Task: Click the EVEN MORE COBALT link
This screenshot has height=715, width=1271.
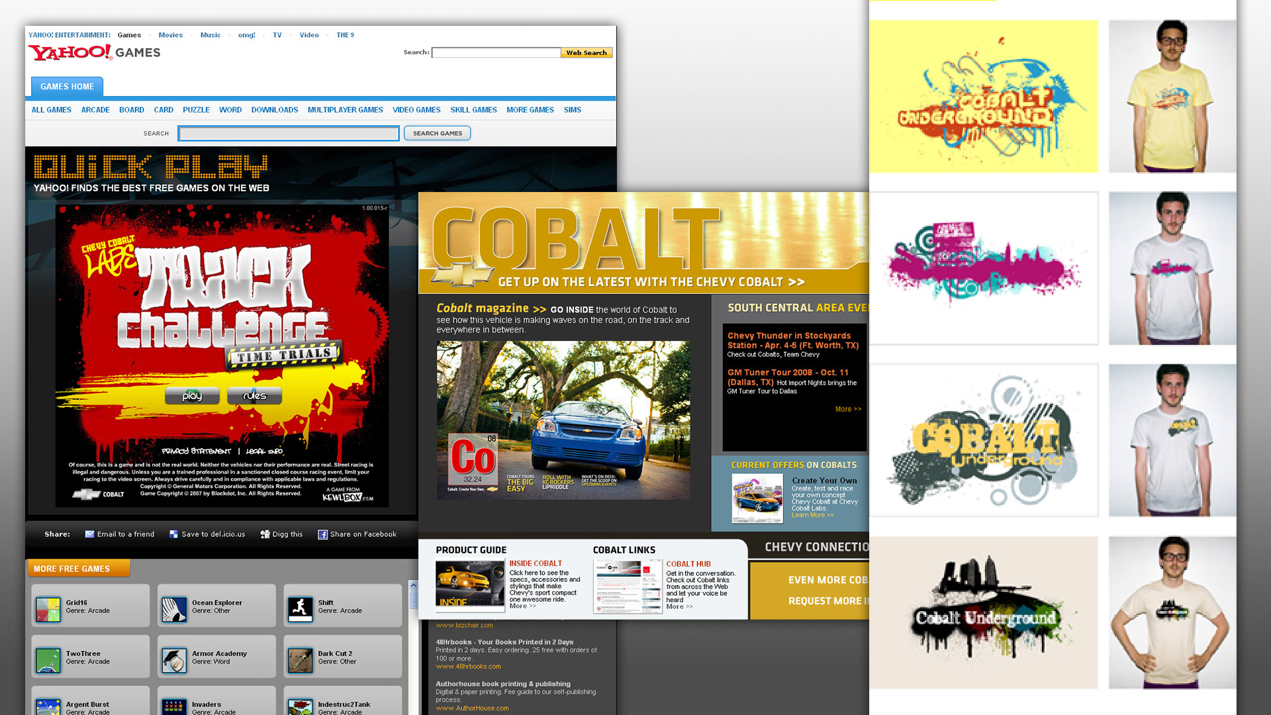Action: [x=827, y=580]
